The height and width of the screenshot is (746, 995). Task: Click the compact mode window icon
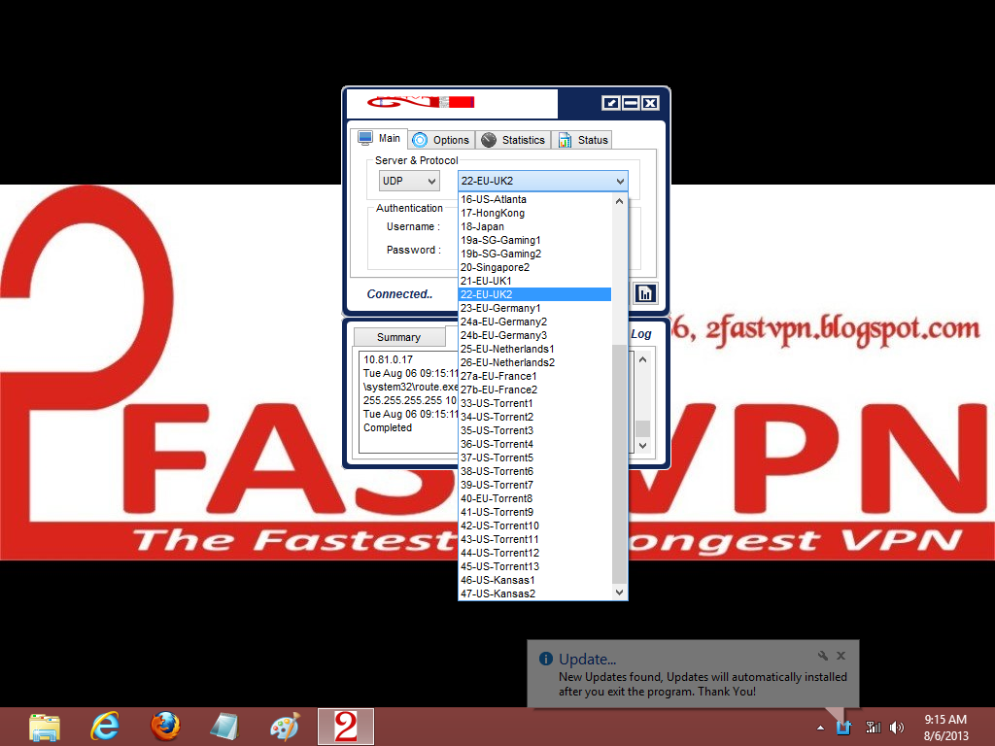610,103
